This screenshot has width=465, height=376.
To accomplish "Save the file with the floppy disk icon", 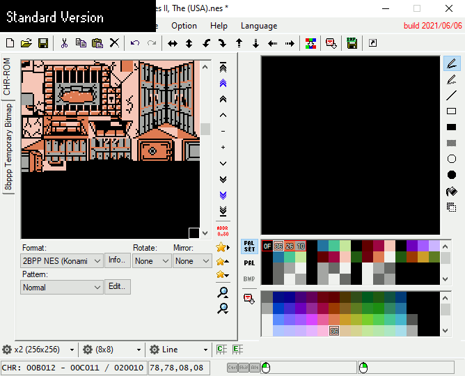I will 43,43.
